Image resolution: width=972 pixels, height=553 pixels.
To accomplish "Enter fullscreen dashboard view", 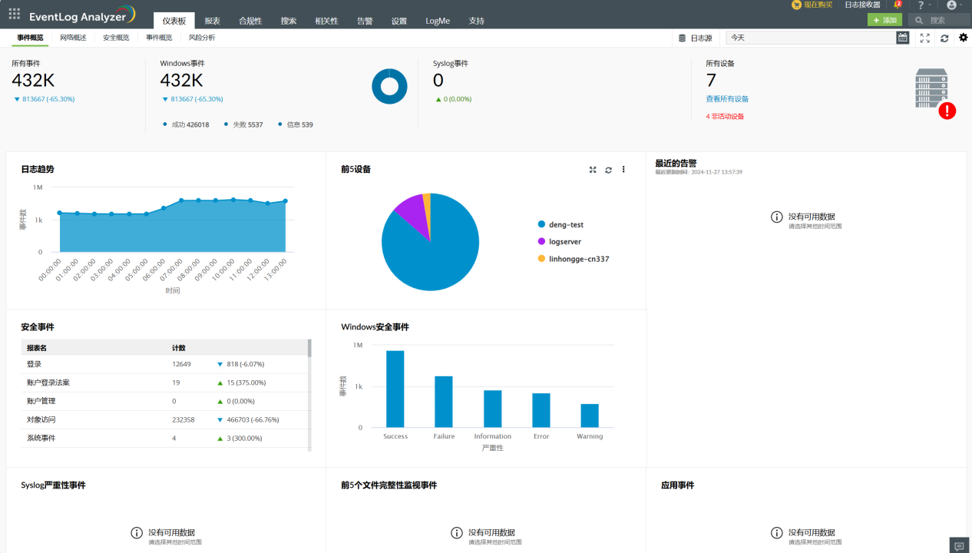I will 924,38.
